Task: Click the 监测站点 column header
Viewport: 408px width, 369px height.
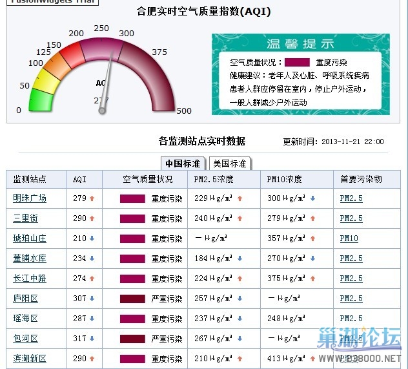Action: 30,179
